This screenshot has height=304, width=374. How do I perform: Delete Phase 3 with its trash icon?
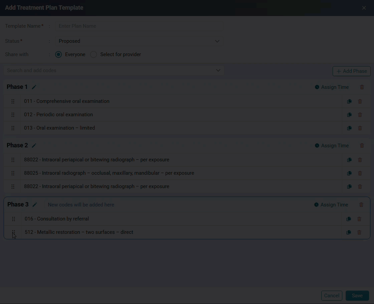[x=361, y=205]
